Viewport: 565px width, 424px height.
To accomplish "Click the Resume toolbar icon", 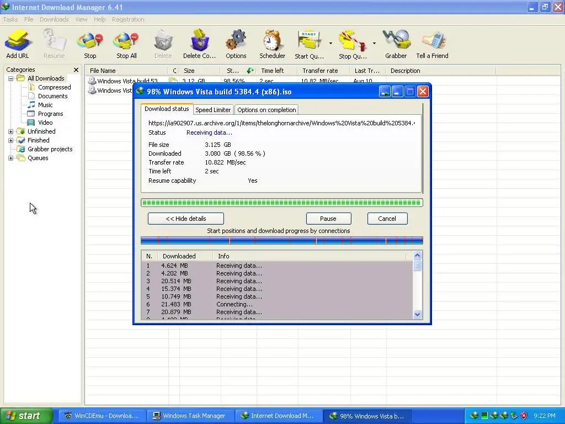I will 54,44.
